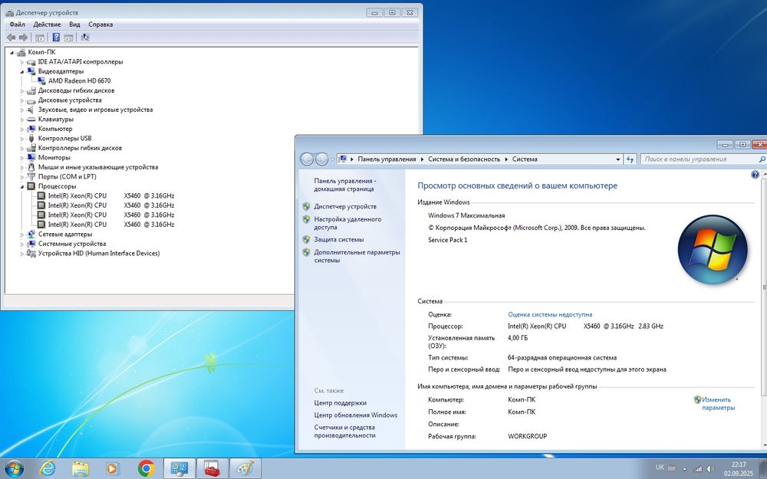The height and width of the screenshot is (479, 767).
Task: Select Звуковые, видео и игровые устройства
Action: [x=95, y=110]
